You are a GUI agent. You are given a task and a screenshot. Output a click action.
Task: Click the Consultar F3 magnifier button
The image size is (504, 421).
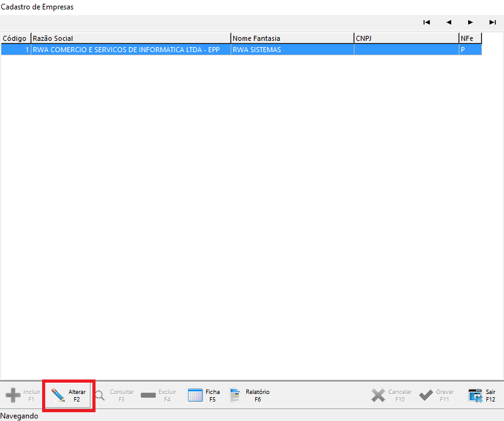point(114,395)
